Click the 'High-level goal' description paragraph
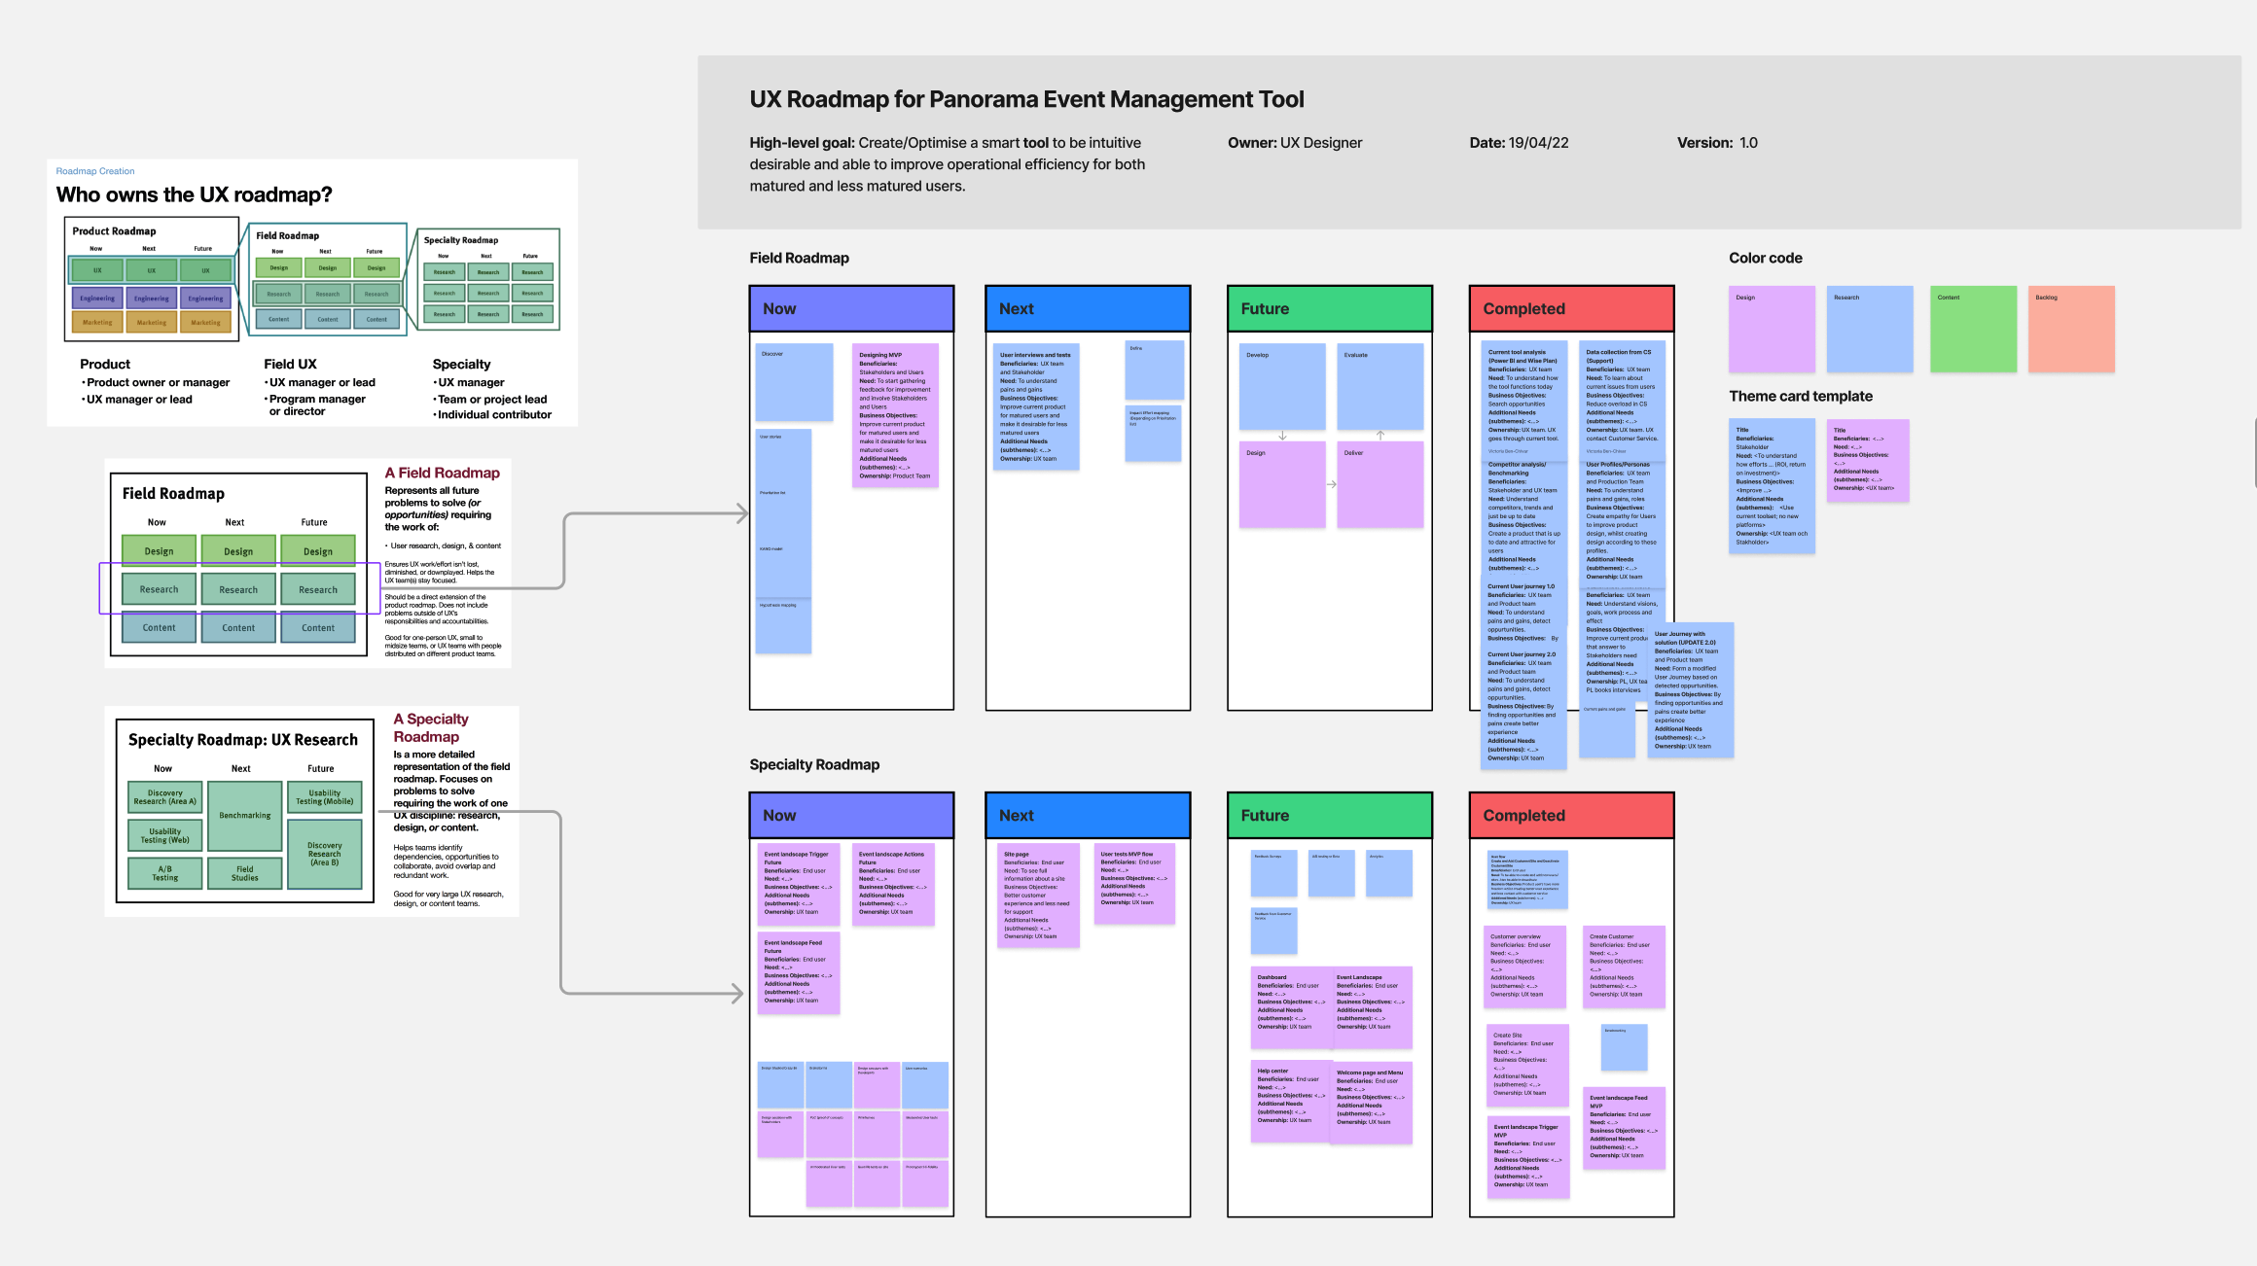The image size is (2257, 1266). pos(948,164)
